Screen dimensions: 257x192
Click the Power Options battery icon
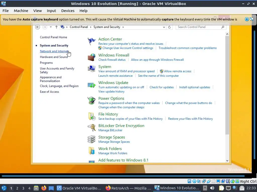(x=91, y=100)
